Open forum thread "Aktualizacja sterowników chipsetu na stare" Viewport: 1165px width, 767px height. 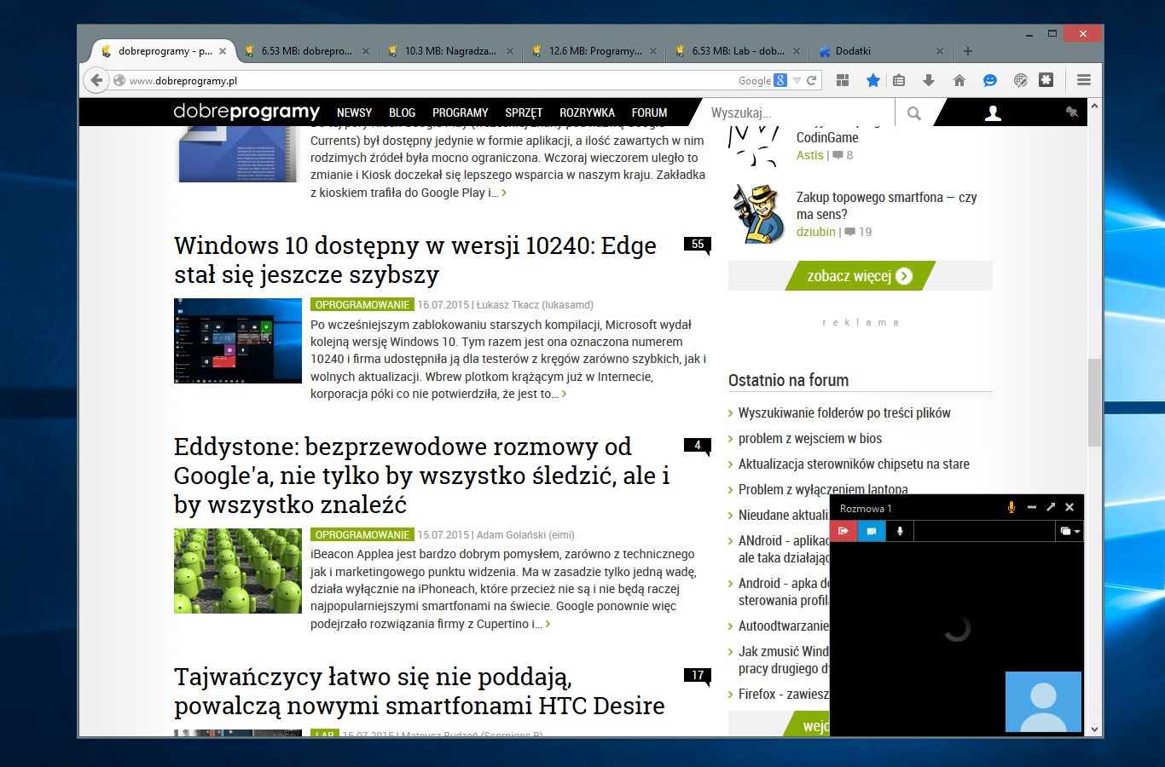[x=854, y=464]
